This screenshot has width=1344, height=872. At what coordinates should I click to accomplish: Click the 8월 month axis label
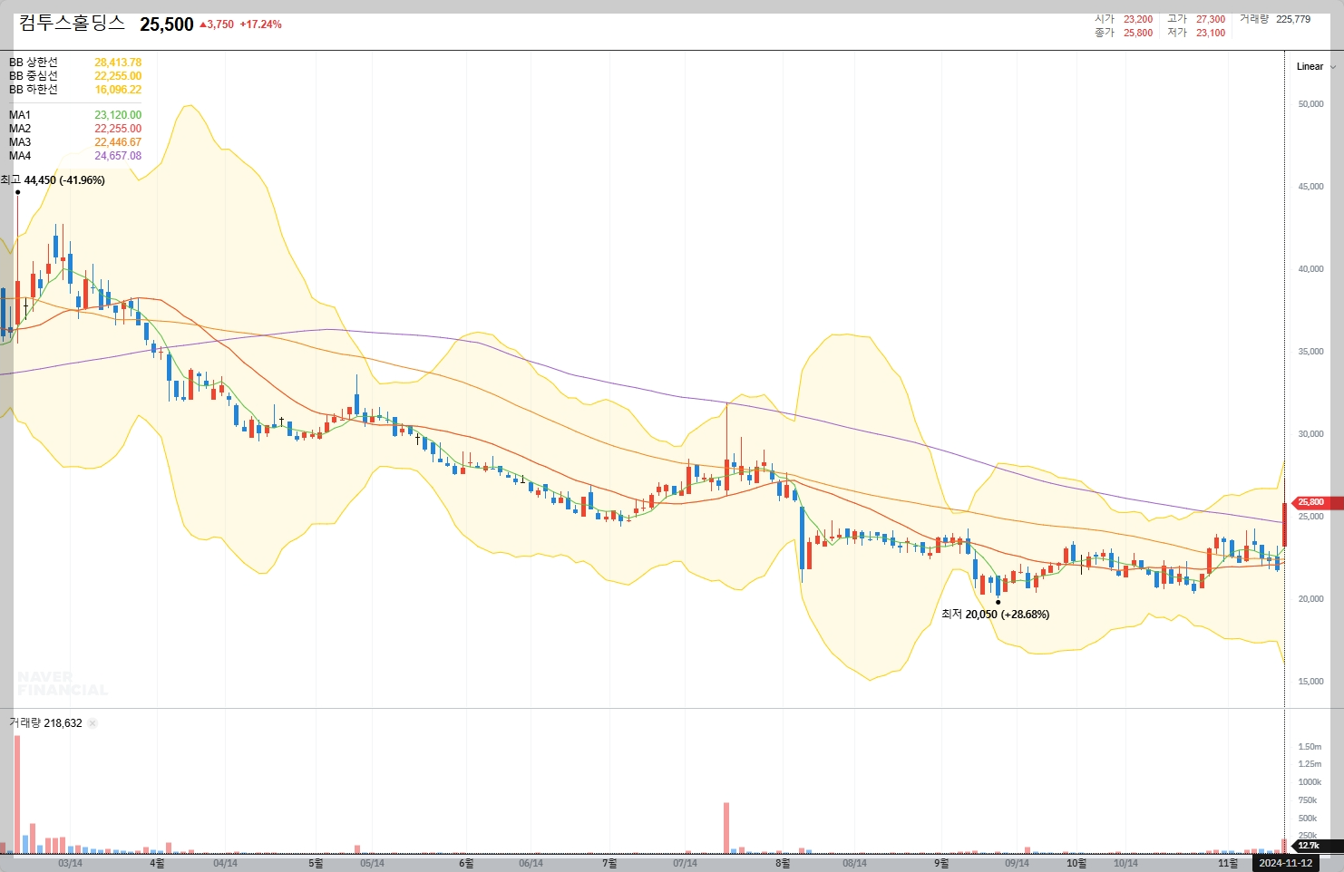tap(783, 863)
